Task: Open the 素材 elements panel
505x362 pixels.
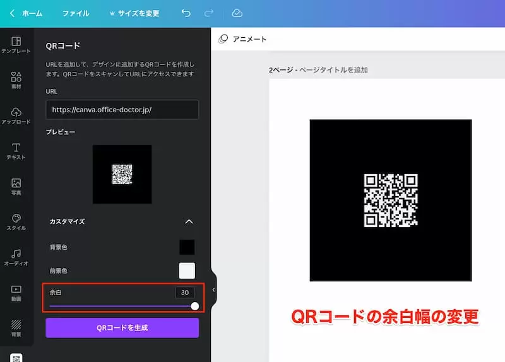Action: pos(16,80)
